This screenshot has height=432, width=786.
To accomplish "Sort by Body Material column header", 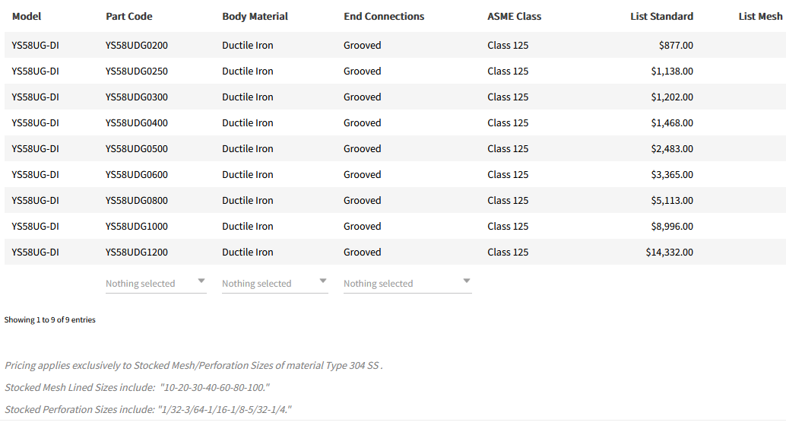I will pyautogui.click(x=255, y=16).
